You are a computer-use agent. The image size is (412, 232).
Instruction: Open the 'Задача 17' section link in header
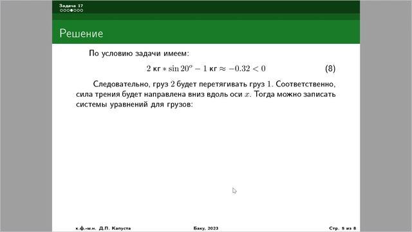71,6
